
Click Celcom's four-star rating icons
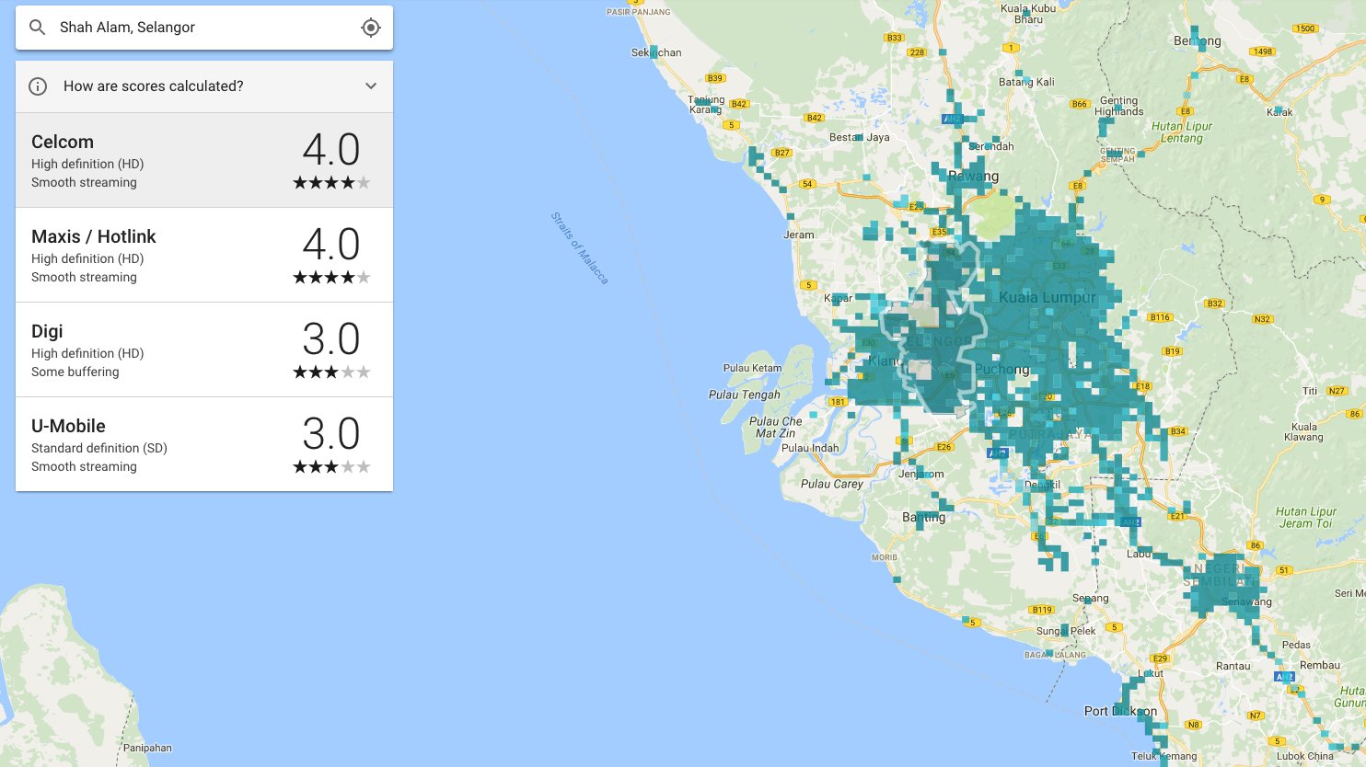[331, 183]
